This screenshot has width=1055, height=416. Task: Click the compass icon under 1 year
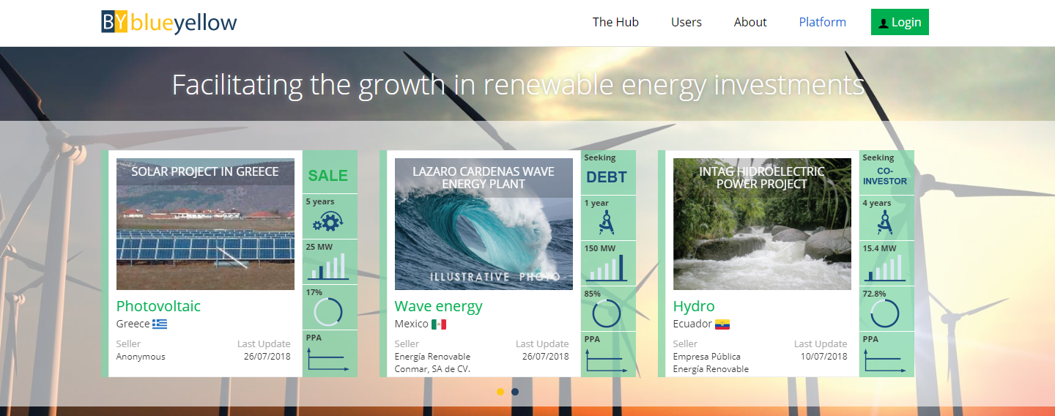(606, 222)
